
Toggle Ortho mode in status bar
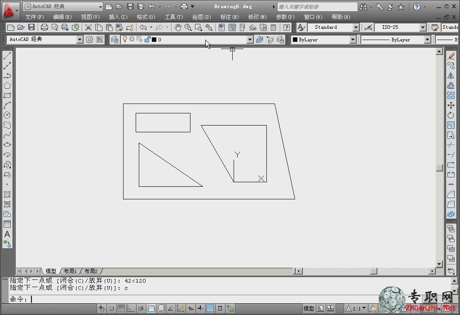tap(131, 308)
